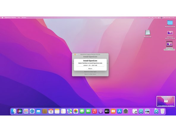Open Podcasts from the Dock
Image resolution: width=176 pixels, height=132 pixels.
tap(101, 111)
